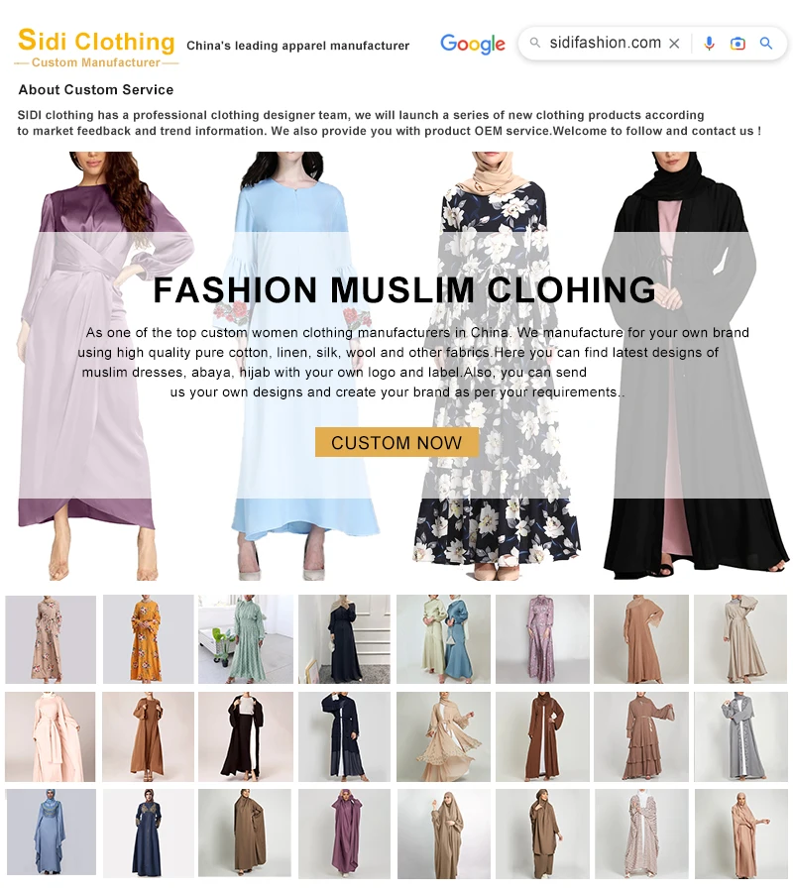793x892 pixels.
Task: Select the light blue hijab dress thumbnail
Action: 51,833
